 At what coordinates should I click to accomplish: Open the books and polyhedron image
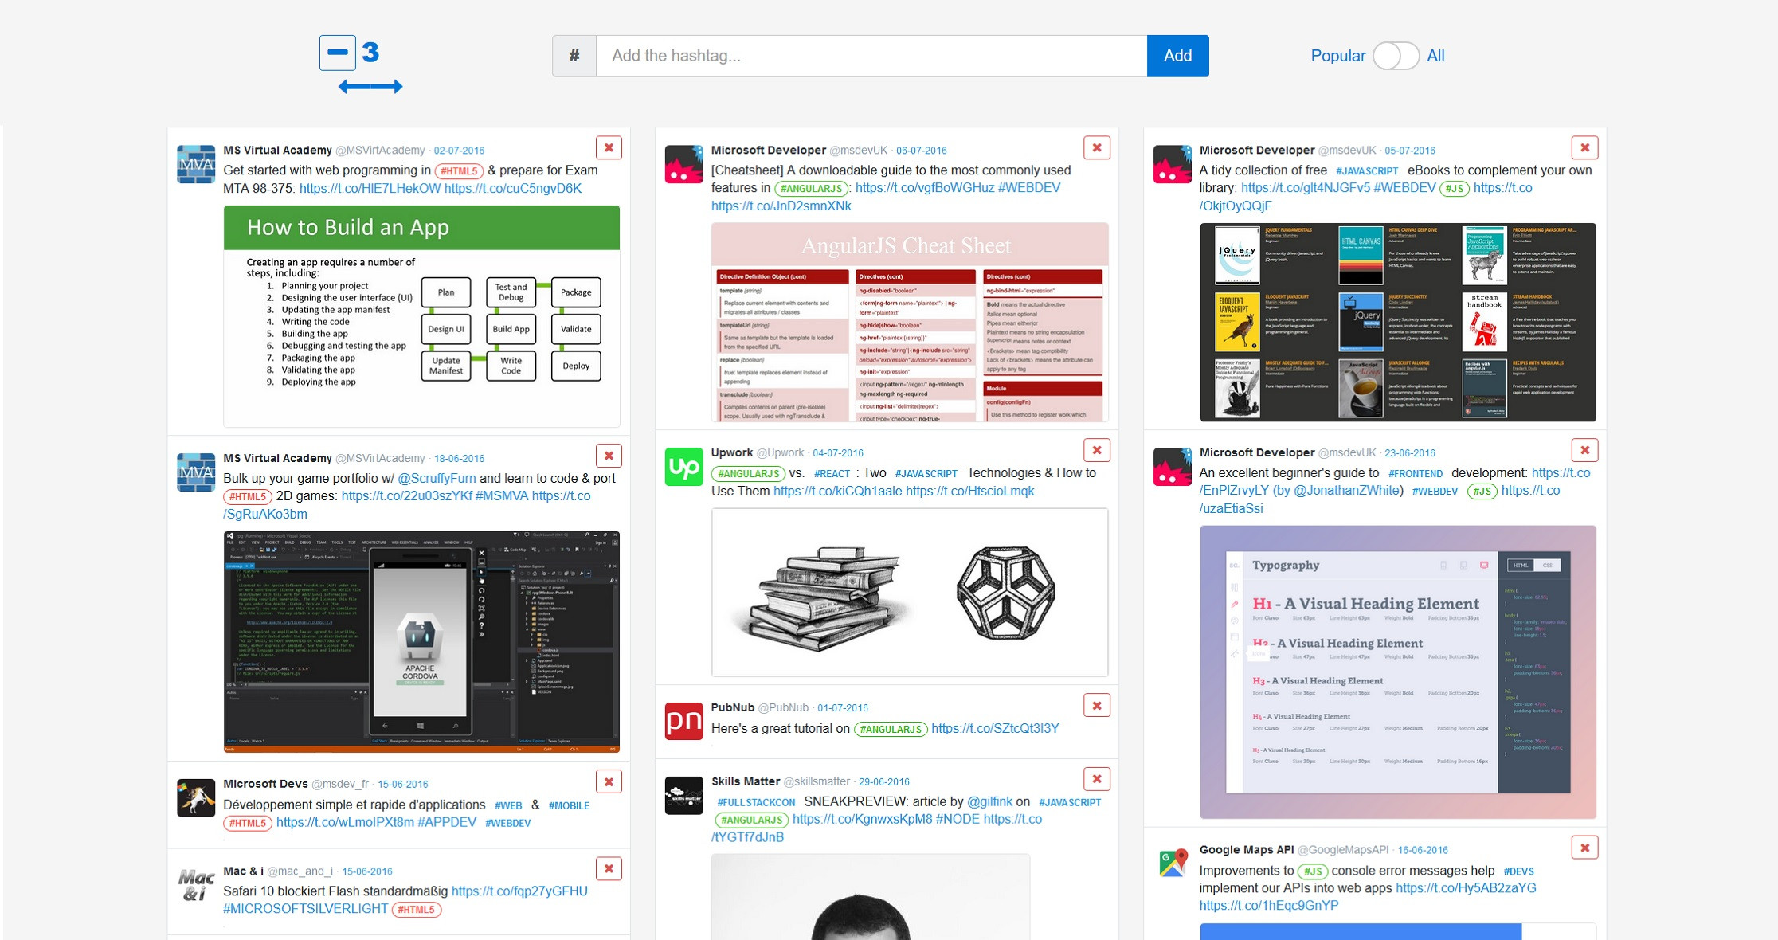909,592
